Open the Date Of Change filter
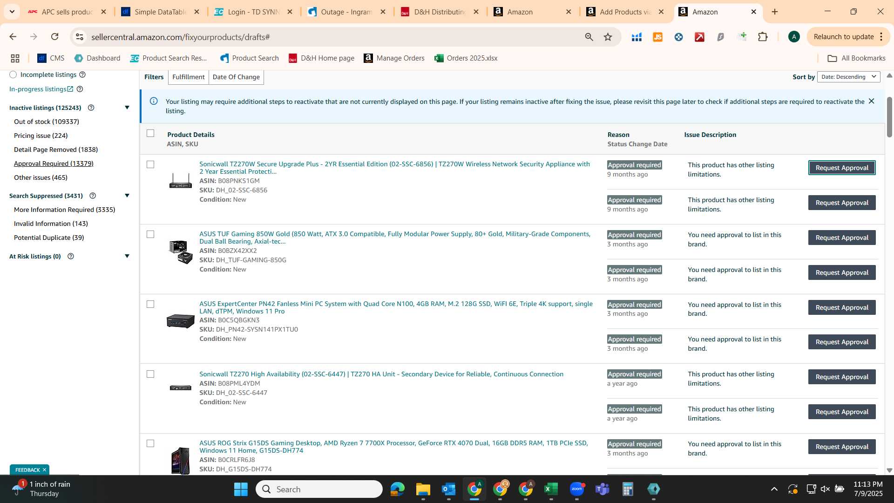894x503 pixels. pos(236,77)
